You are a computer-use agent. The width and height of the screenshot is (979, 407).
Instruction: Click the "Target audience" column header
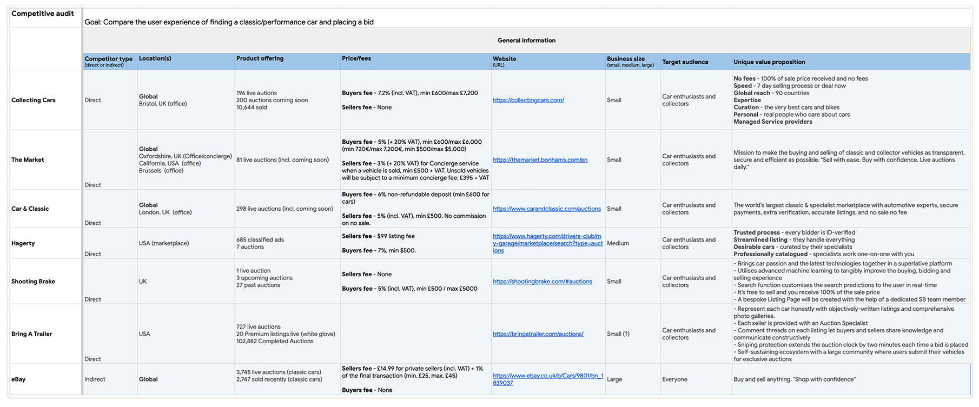[x=685, y=62]
